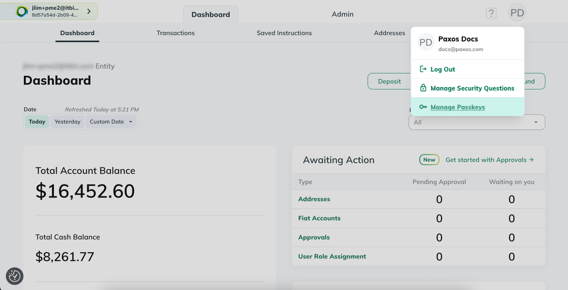Viewport: 568px width, 290px height.
Task: Click the $8,261.77 total cash balance
Action: [x=65, y=256]
